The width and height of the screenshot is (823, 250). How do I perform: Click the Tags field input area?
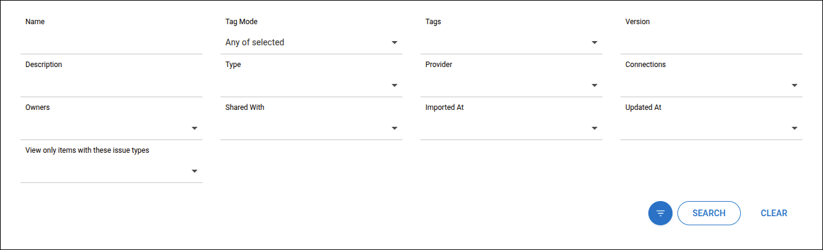tap(505, 43)
